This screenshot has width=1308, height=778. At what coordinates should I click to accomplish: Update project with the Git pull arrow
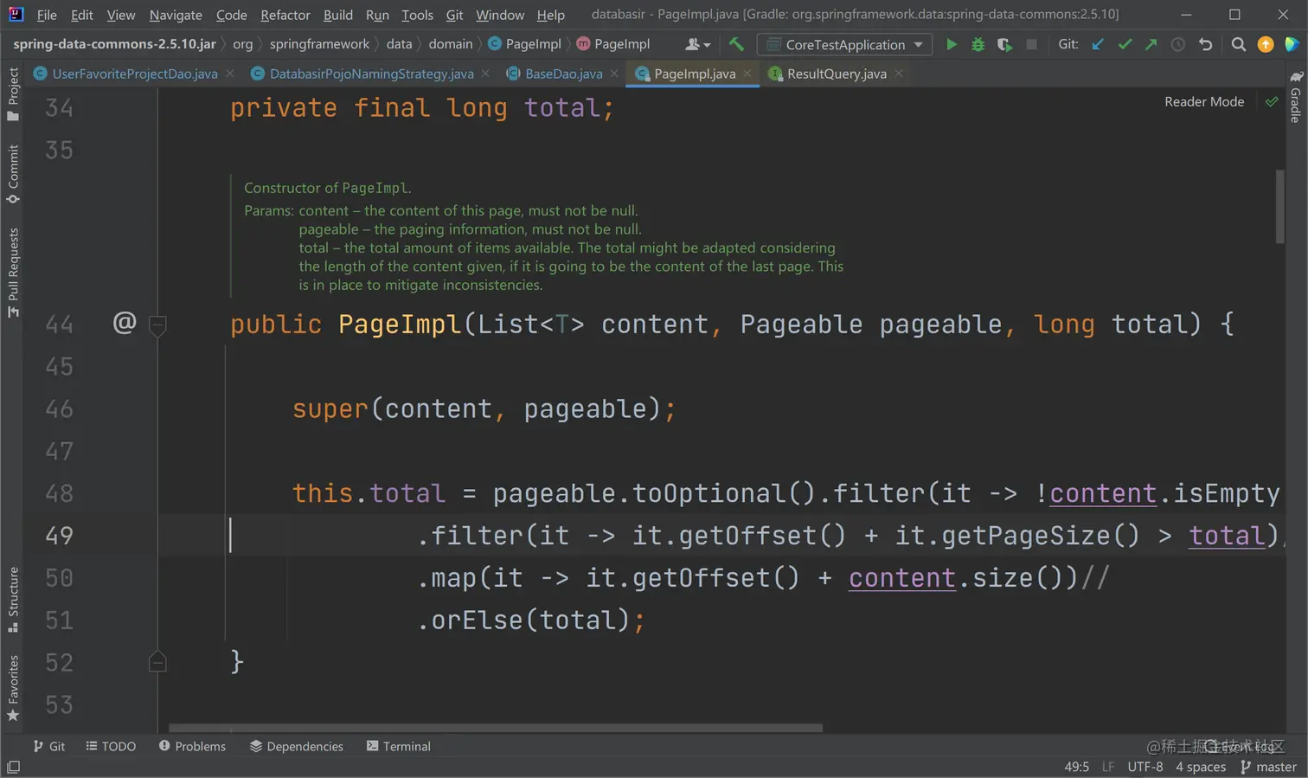(x=1098, y=44)
